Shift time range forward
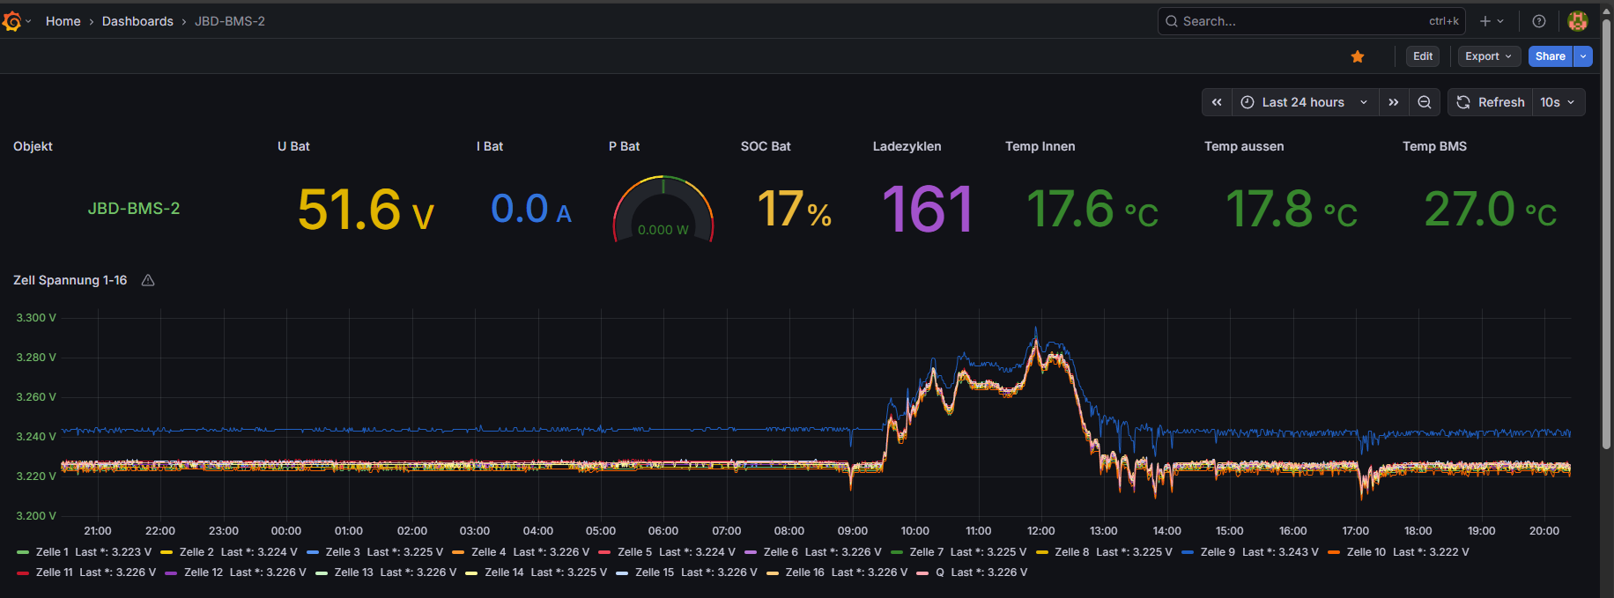This screenshot has width=1614, height=598. click(1394, 102)
